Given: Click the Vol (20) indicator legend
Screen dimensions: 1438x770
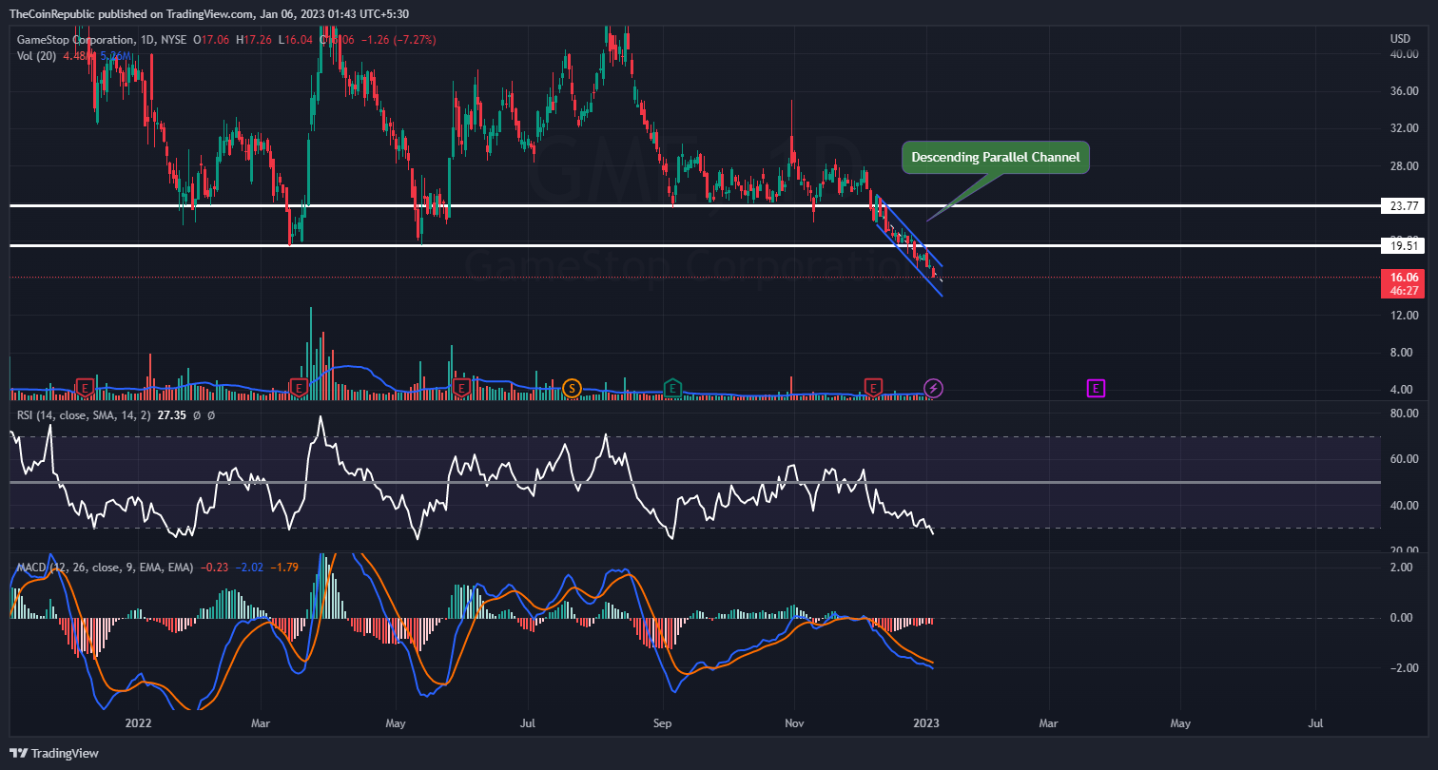Looking at the screenshot, I should click(37, 55).
